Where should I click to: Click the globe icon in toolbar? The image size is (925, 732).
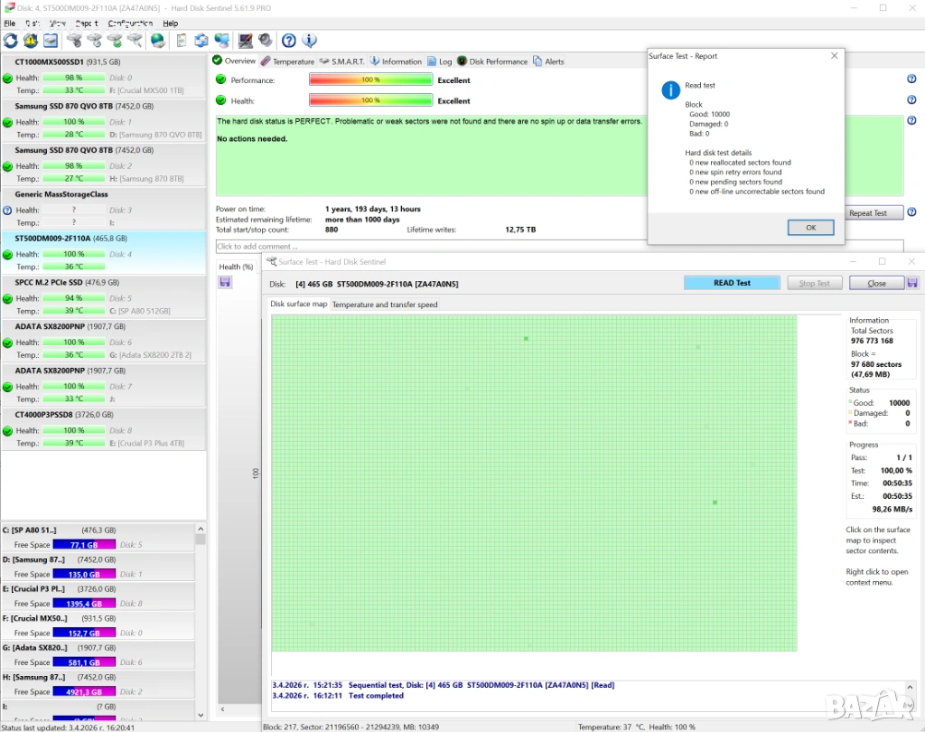coord(158,41)
